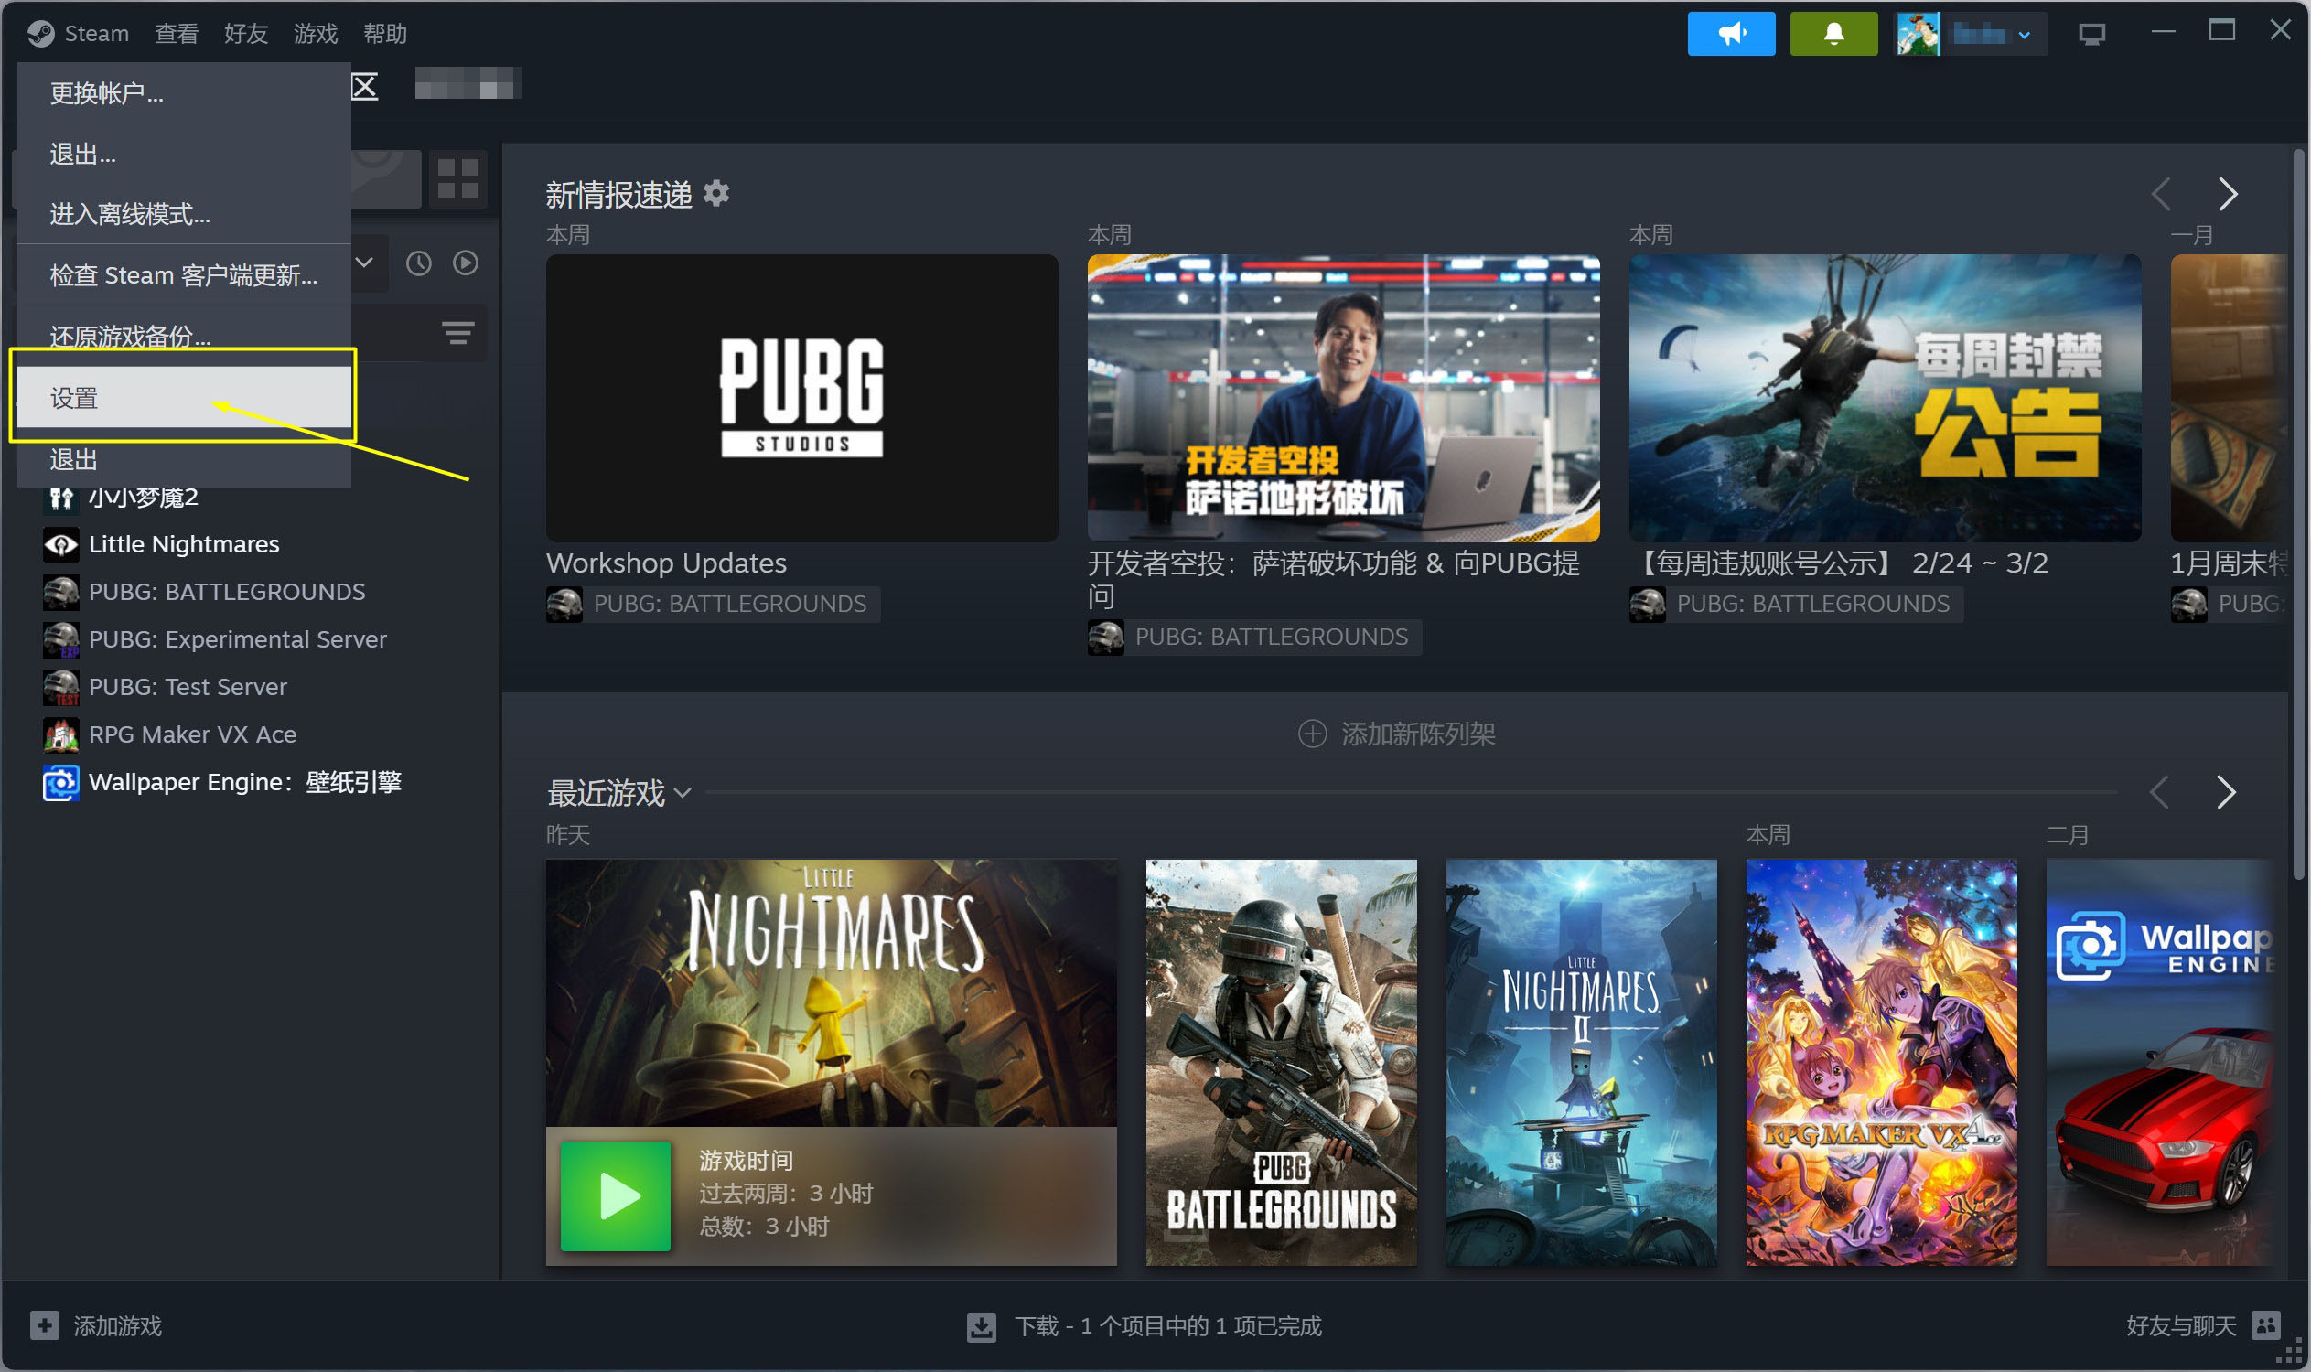Open RPG Maker VX Ace game cover

[x=1881, y=1062]
